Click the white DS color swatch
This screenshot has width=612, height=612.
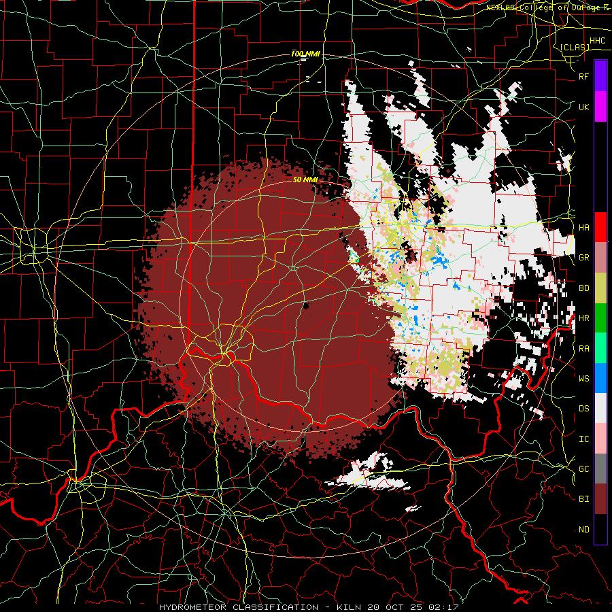(x=600, y=408)
